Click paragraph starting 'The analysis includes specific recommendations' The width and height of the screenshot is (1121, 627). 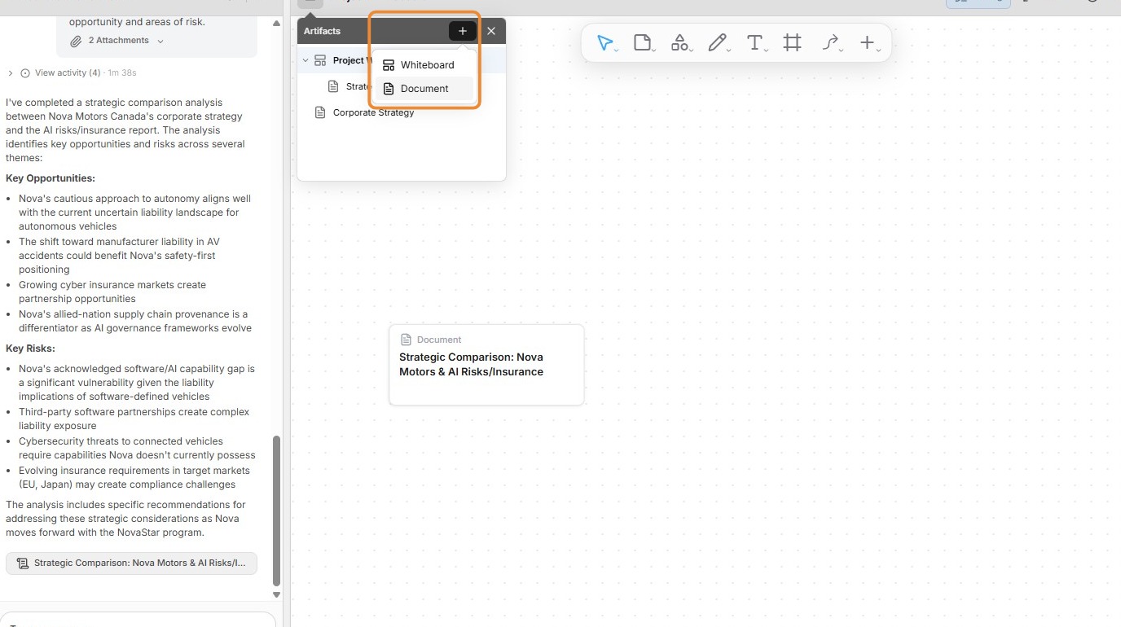(x=126, y=519)
